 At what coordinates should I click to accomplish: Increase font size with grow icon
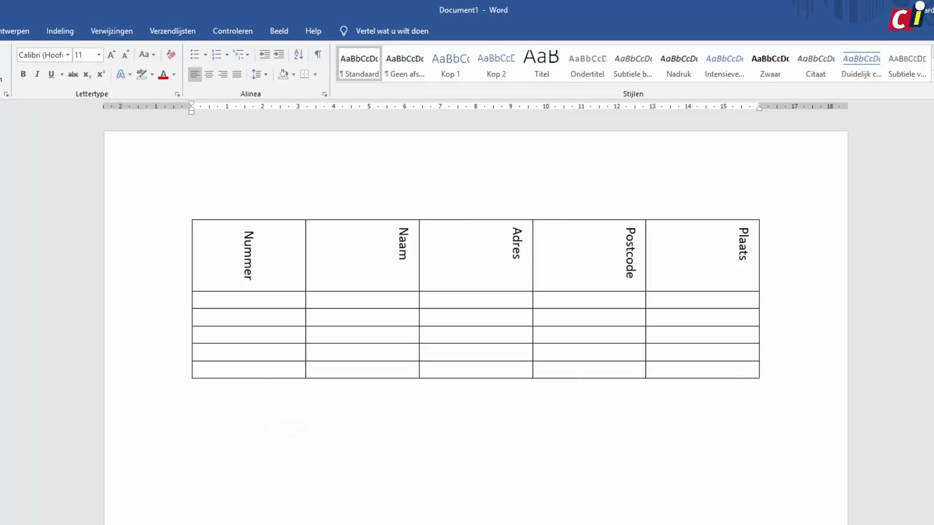111,55
